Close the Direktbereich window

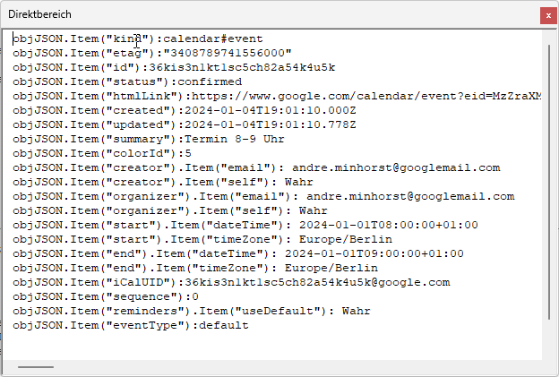click(x=547, y=16)
